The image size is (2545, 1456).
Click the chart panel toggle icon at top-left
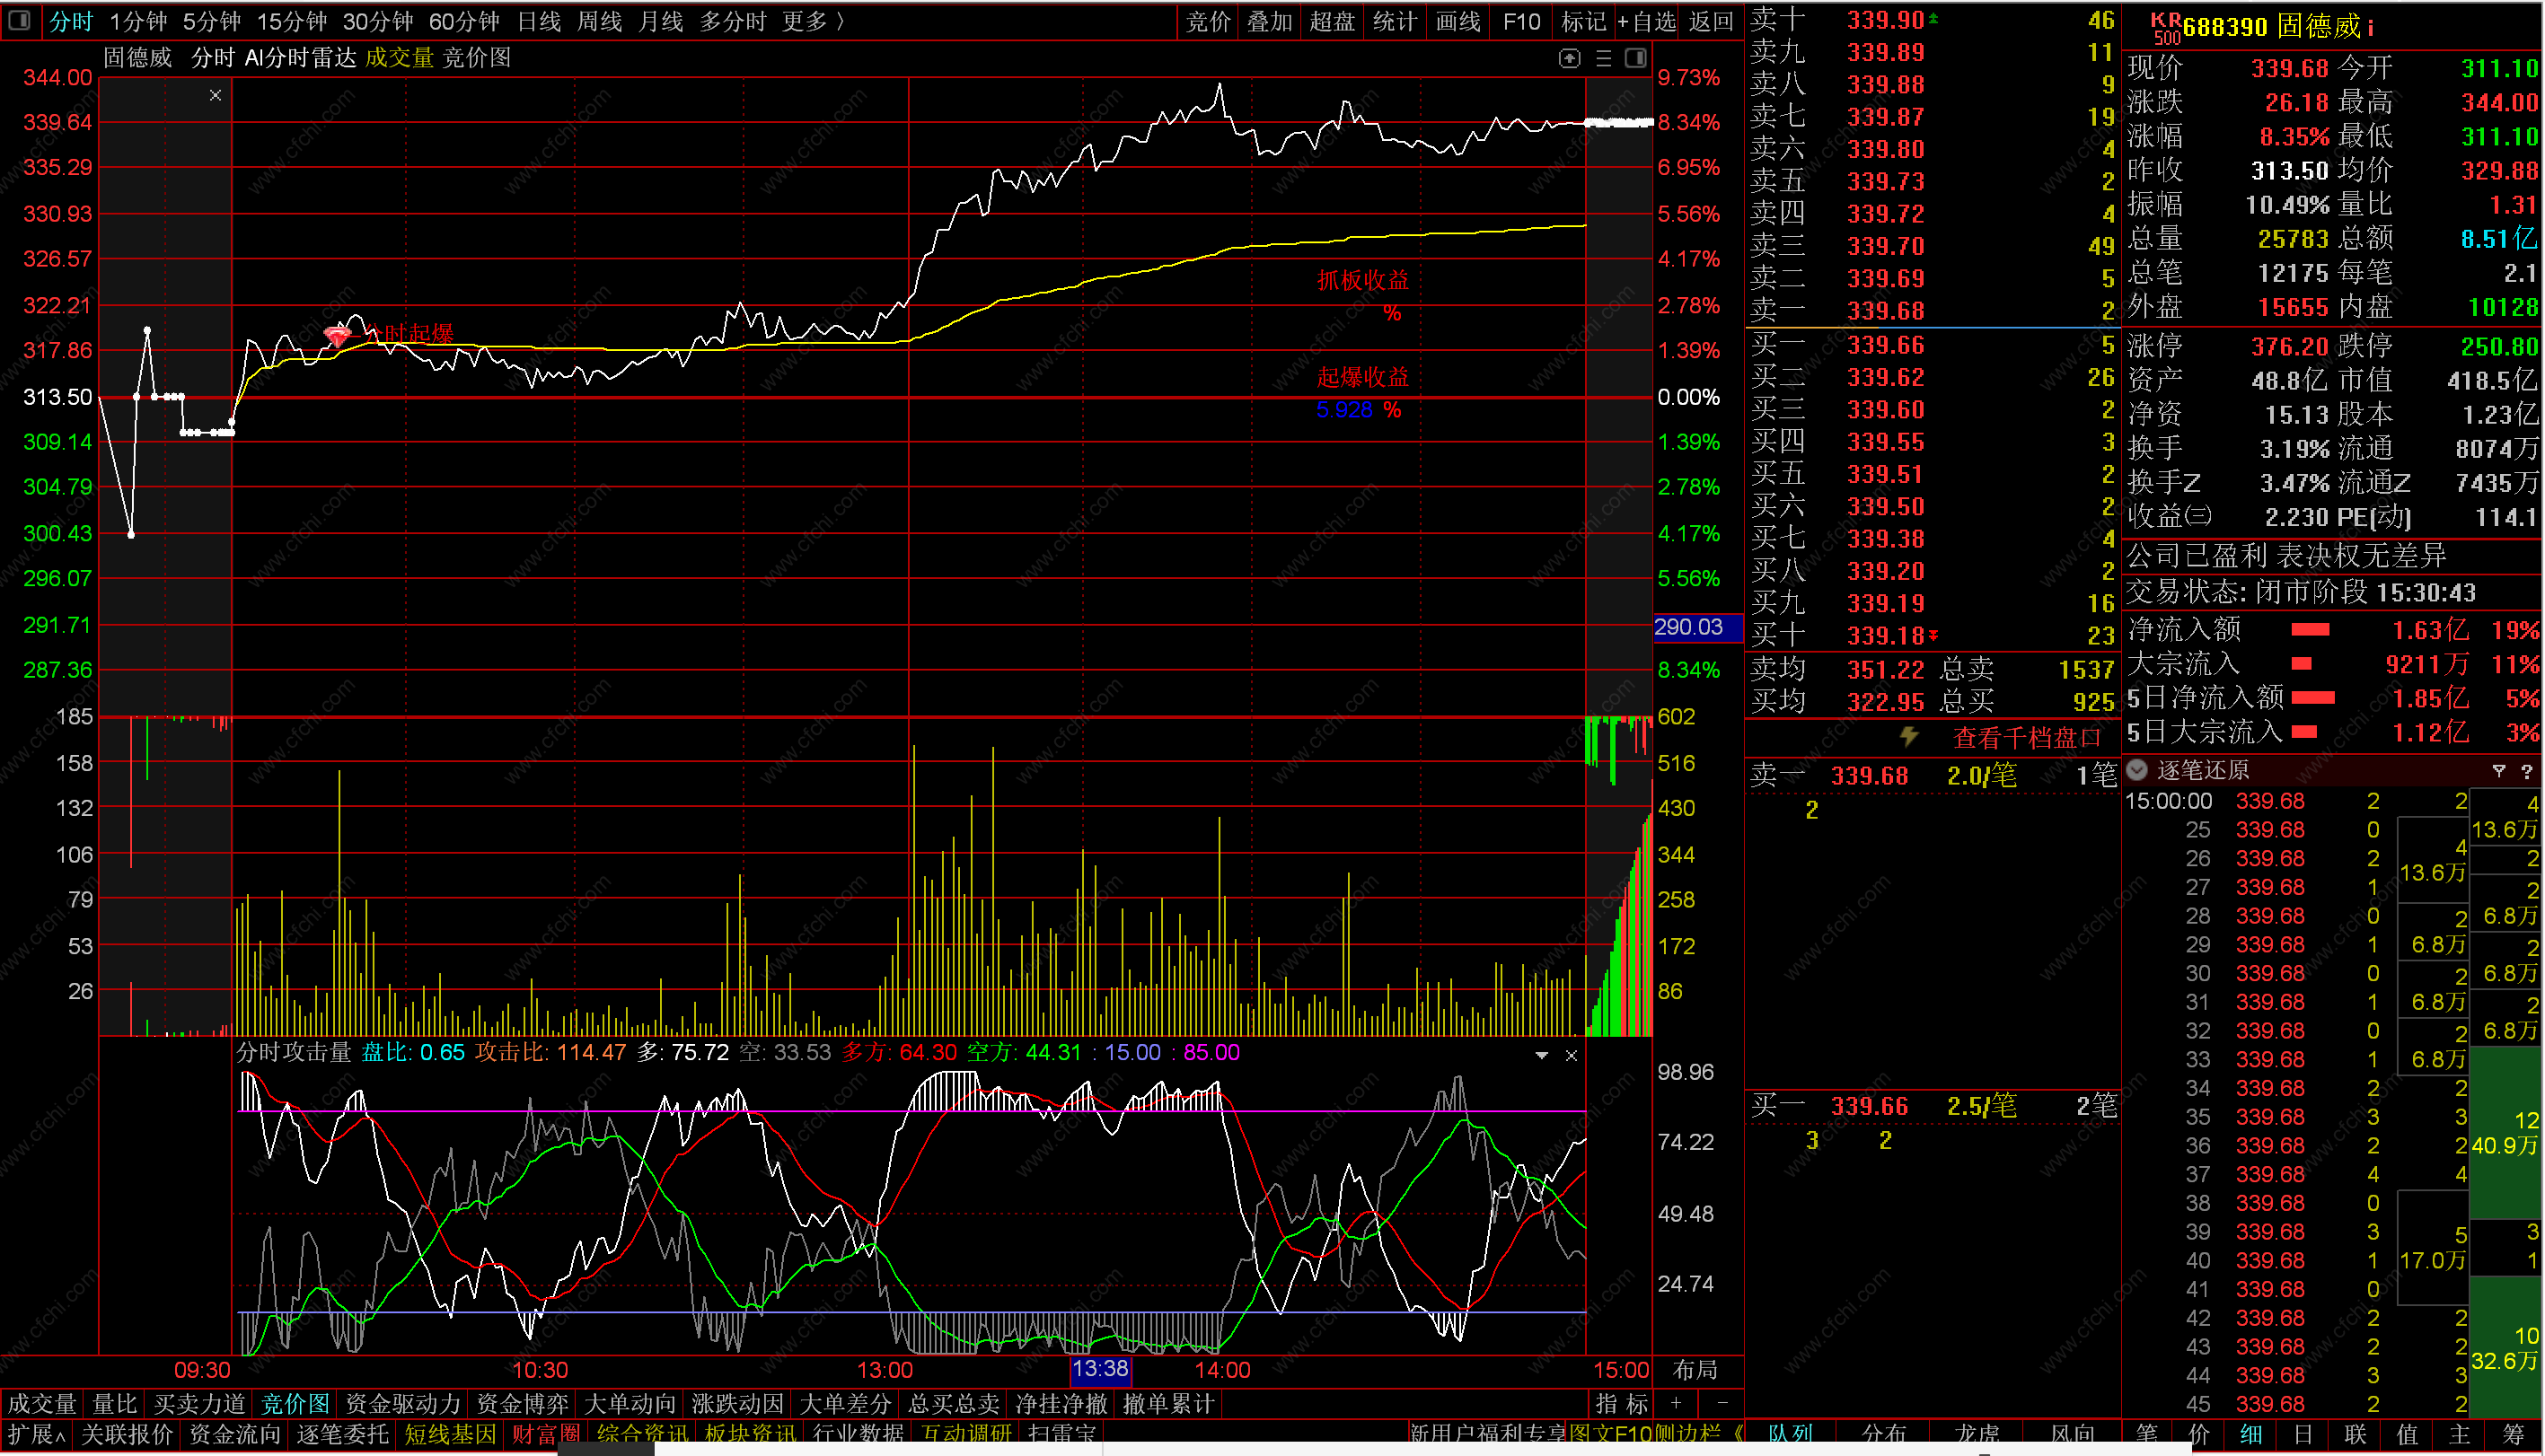19,20
